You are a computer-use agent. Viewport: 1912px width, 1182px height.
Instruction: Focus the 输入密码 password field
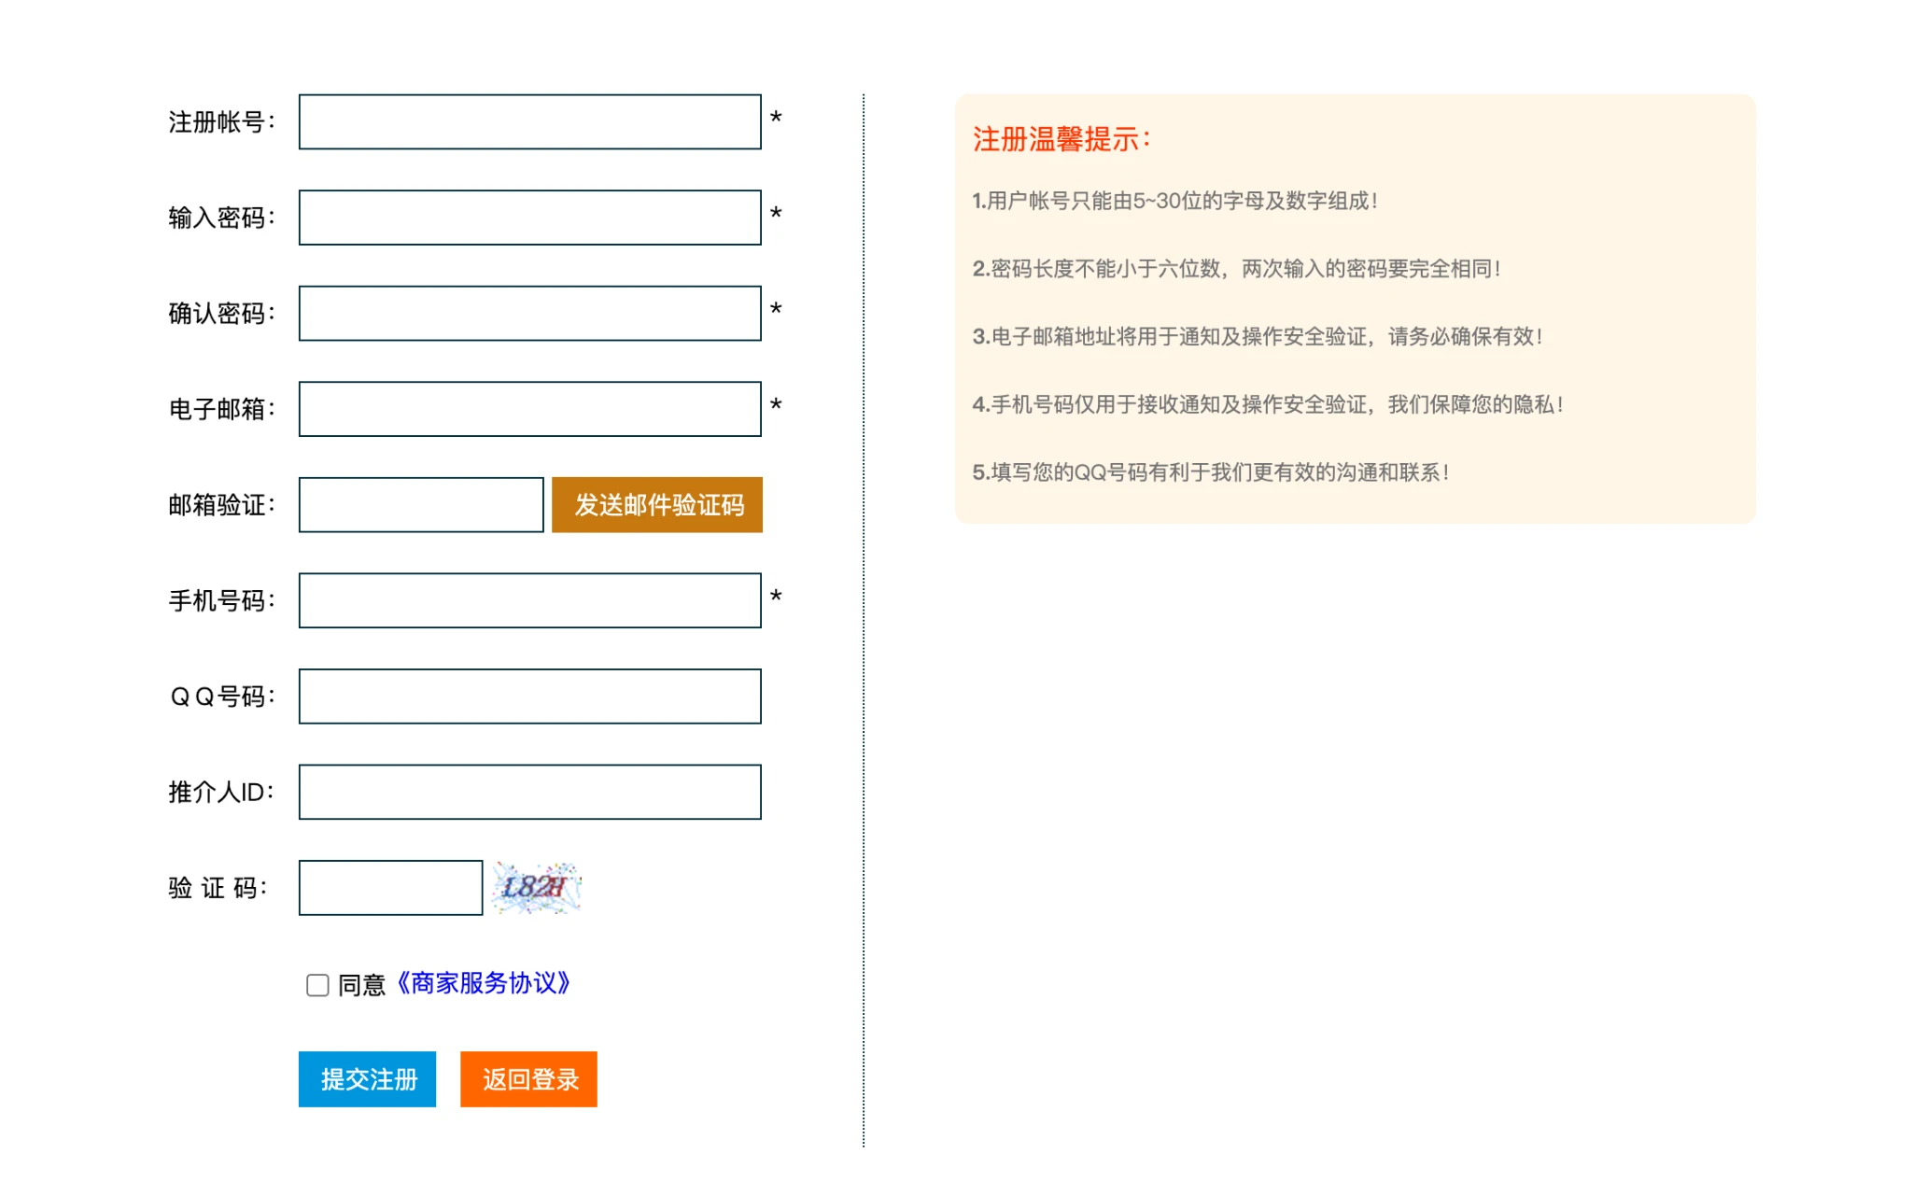529,218
